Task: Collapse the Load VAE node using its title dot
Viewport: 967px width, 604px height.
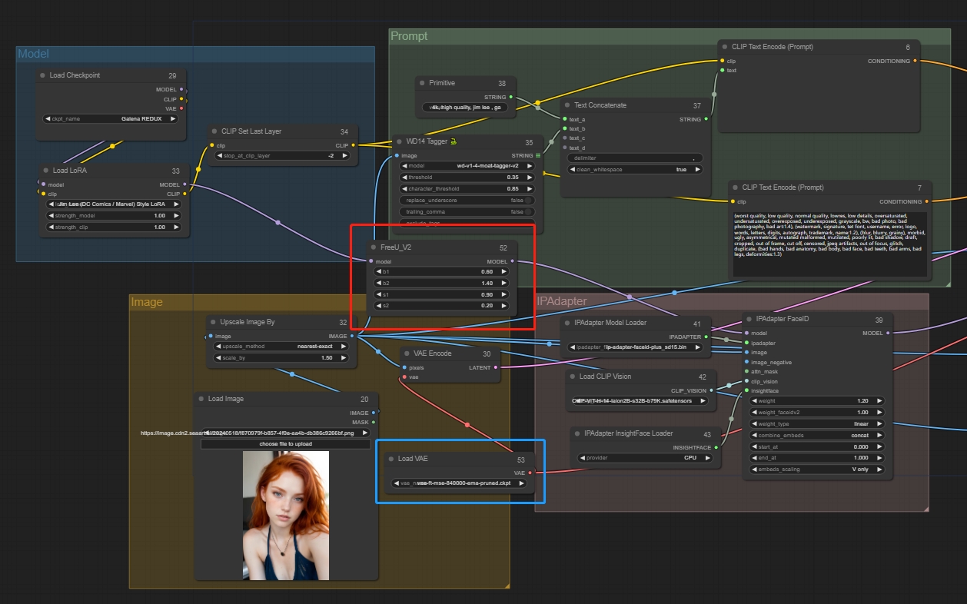Action: tap(391, 459)
